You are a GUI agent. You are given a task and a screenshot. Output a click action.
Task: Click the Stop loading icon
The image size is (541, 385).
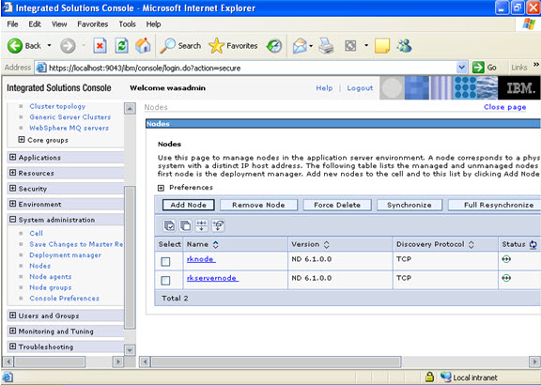[100, 45]
